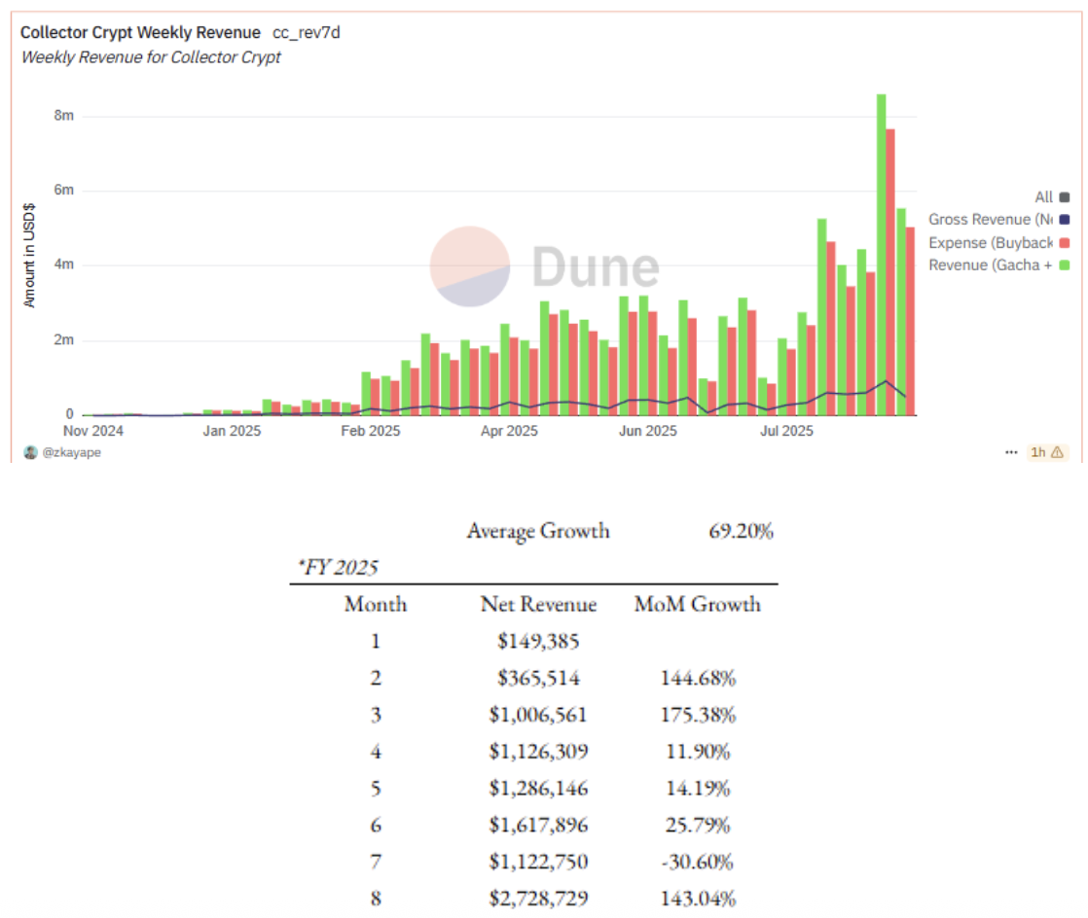Click the tallest green revenue bar
Viewport: 1088px width, 918px height.
[x=882, y=255]
